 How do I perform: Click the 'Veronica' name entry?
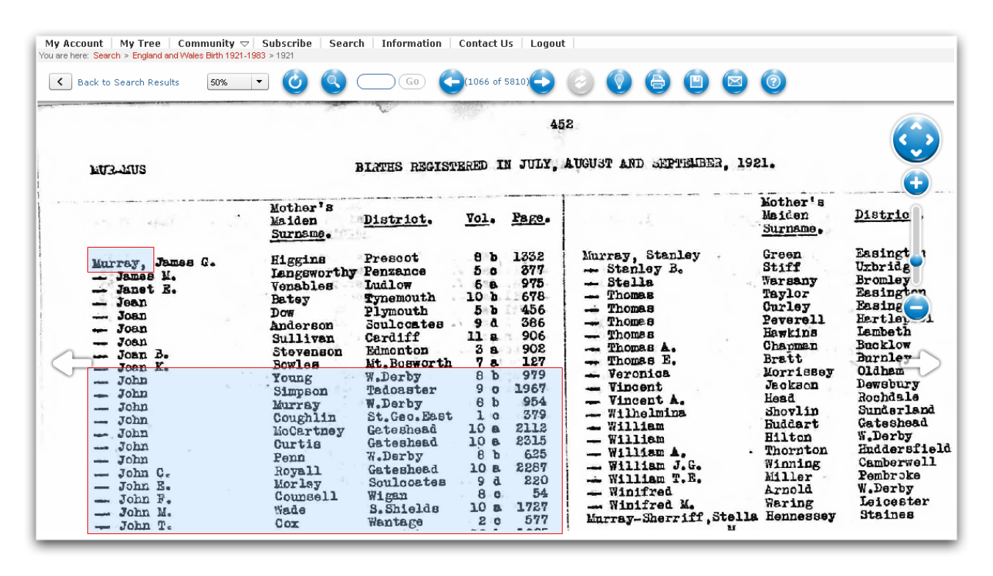(x=638, y=374)
